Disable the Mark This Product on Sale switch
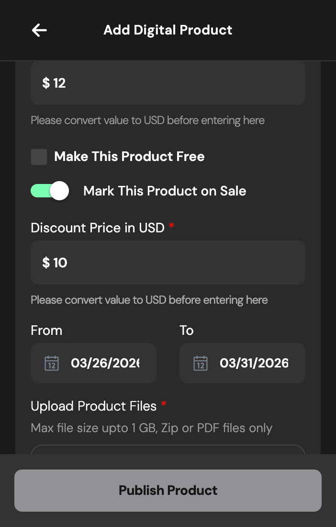 coord(50,191)
